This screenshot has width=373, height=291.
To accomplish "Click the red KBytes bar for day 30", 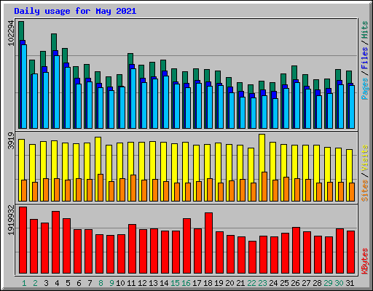I will click(340, 251).
